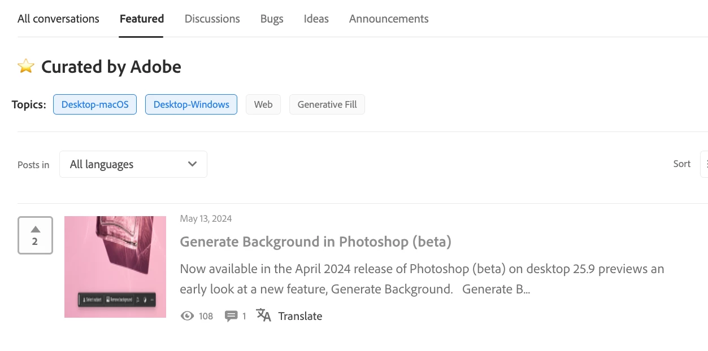708x351 pixels.
Task: Click the comment bubble replies icon
Action: pos(231,316)
